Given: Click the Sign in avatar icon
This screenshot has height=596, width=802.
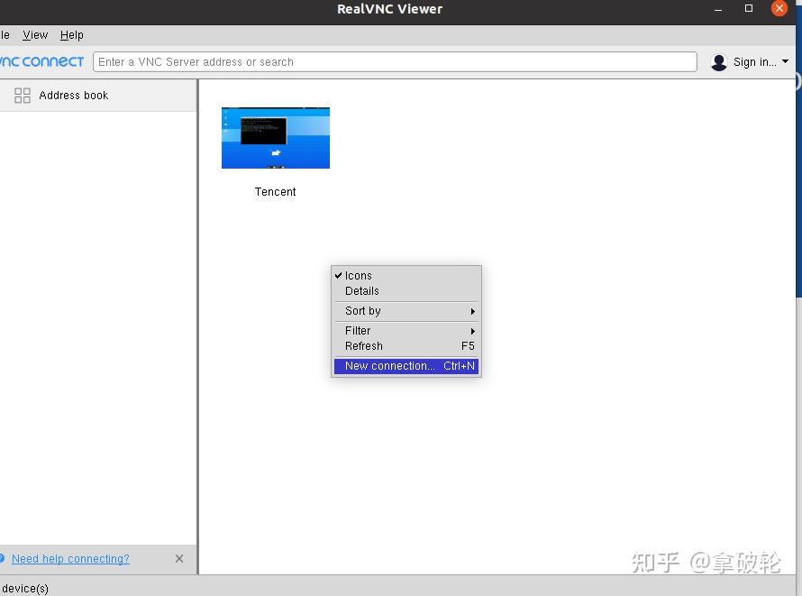Looking at the screenshot, I should click(718, 61).
